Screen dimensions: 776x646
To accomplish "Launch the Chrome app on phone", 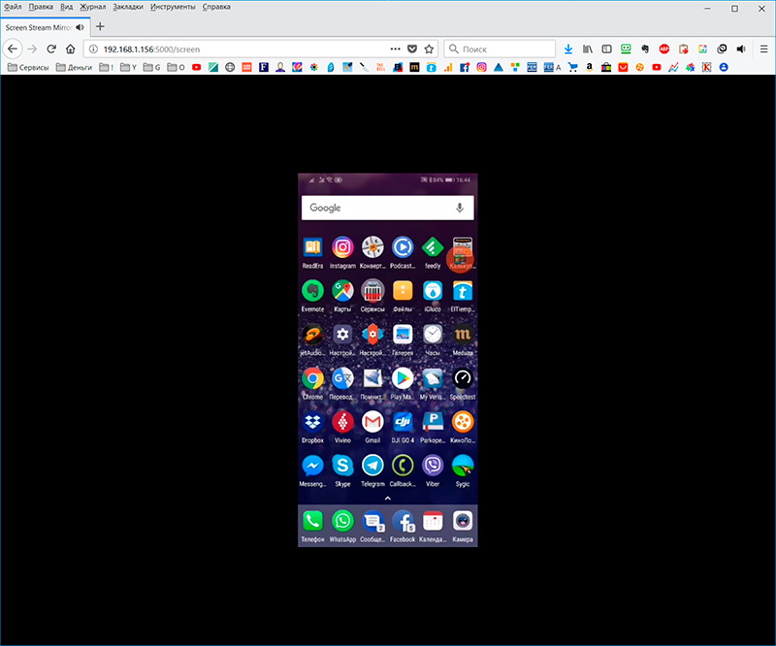I will click(x=312, y=378).
